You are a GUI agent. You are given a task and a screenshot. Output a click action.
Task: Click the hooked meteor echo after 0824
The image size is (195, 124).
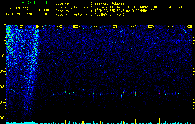pyautogui.click(x=83, y=91)
